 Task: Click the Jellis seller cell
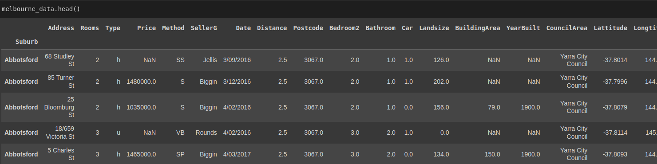point(210,60)
